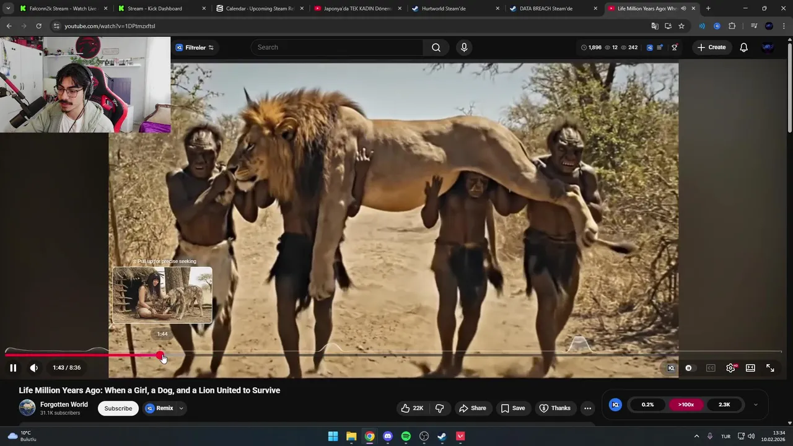Subscribe to Forgotten World channel
The image size is (793, 446).
click(118, 408)
